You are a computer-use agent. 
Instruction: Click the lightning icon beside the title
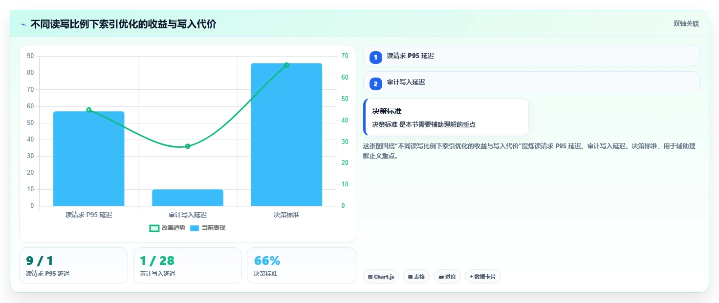click(23, 24)
